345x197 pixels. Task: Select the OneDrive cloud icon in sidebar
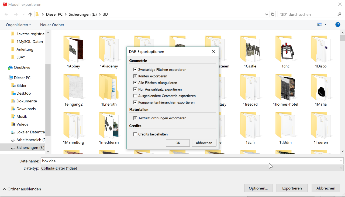pos(11,67)
